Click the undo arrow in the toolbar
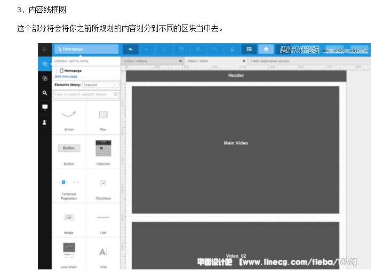 131,50
